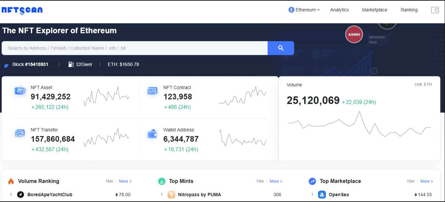Click the NFT Asset card icon
Viewport: 445px width, 202px height.
point(21,91)
